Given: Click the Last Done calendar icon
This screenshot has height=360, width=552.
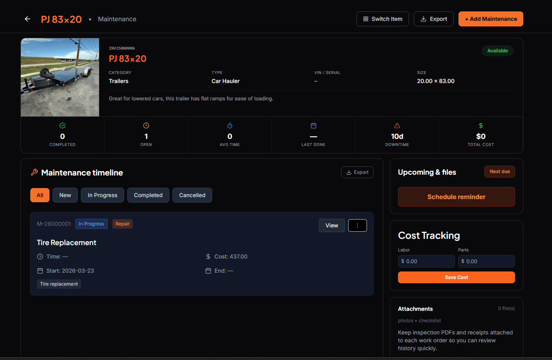Looking at the screenshot, I should tap(313, 125).
